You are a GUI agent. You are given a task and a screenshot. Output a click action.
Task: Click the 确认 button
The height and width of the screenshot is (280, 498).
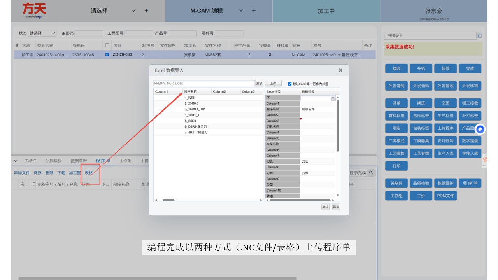[x=325, y=207]
